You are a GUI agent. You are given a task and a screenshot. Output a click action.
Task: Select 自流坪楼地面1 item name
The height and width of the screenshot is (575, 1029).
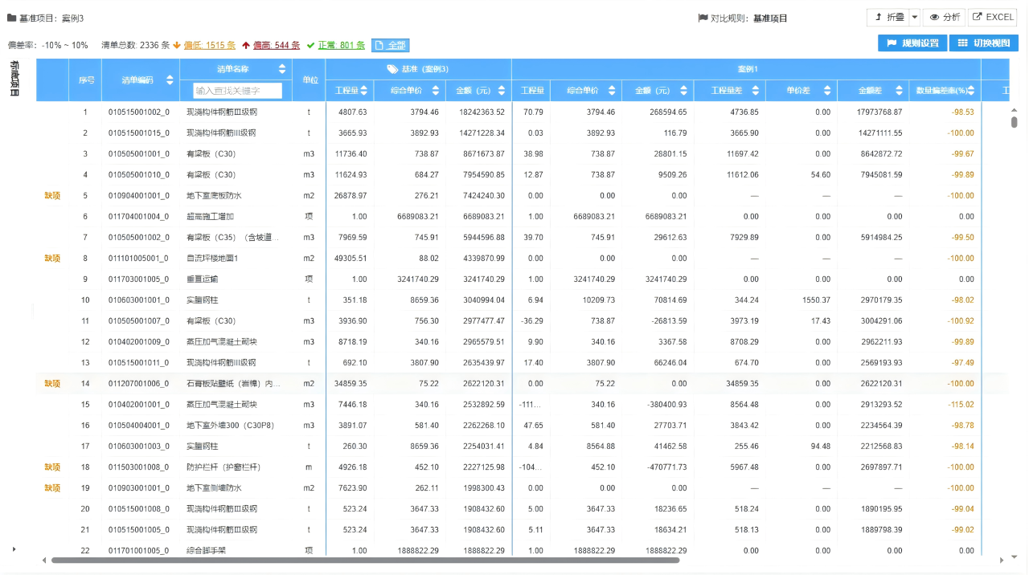point(212,259)
